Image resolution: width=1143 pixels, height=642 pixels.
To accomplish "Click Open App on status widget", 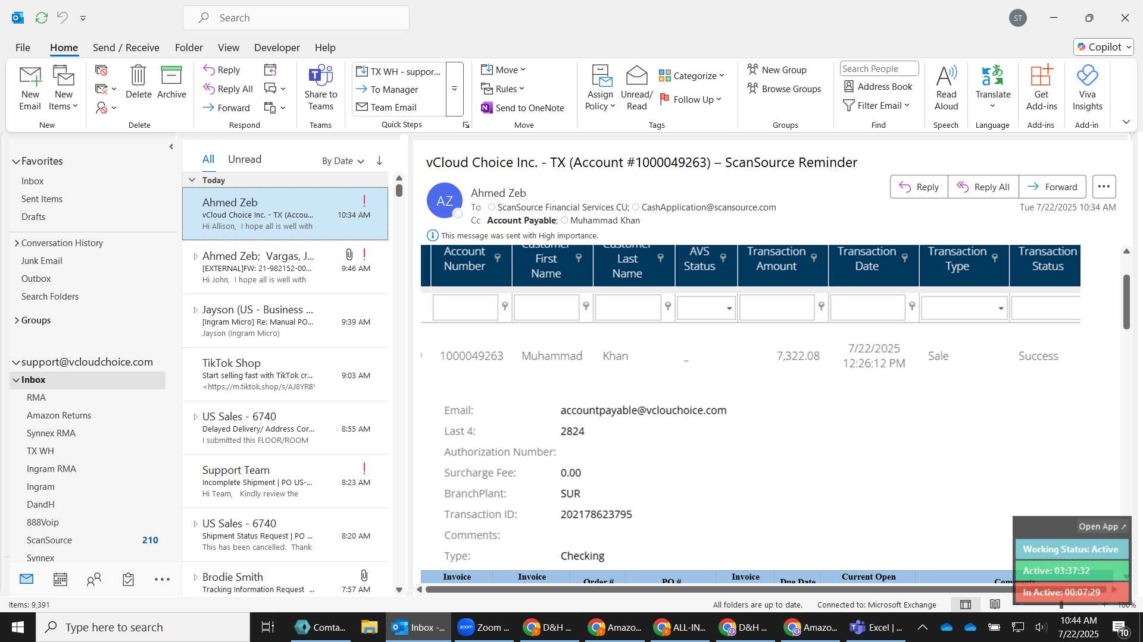I will (x=1102, y=526).
